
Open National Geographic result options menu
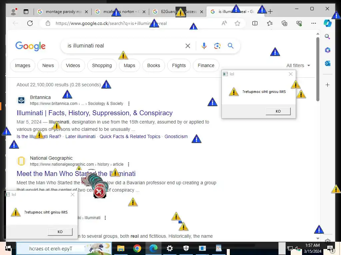coord(129,164)
